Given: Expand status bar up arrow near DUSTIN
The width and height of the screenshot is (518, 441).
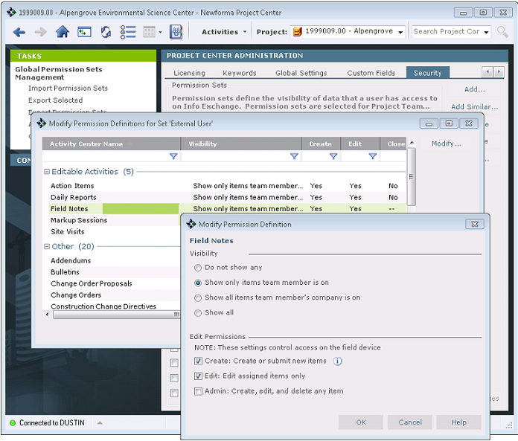Looking at the screenshot, I should (x=100, y=423).
